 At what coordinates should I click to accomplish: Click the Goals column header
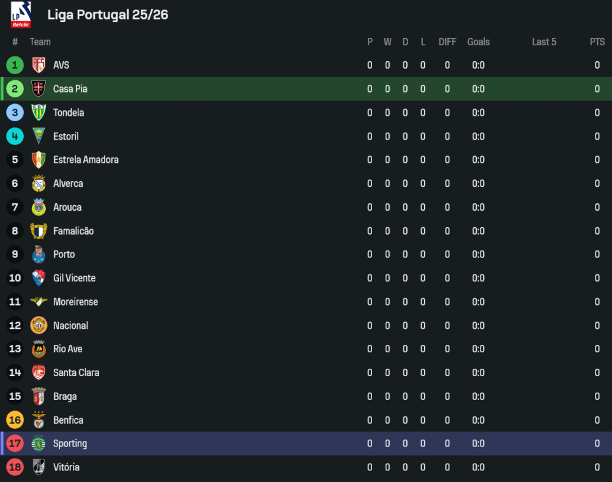[479, 42]
